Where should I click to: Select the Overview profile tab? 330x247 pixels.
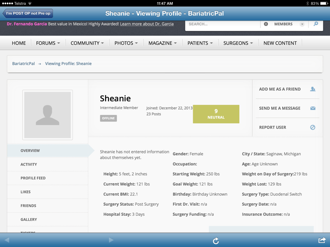click(x=48, y=151)
